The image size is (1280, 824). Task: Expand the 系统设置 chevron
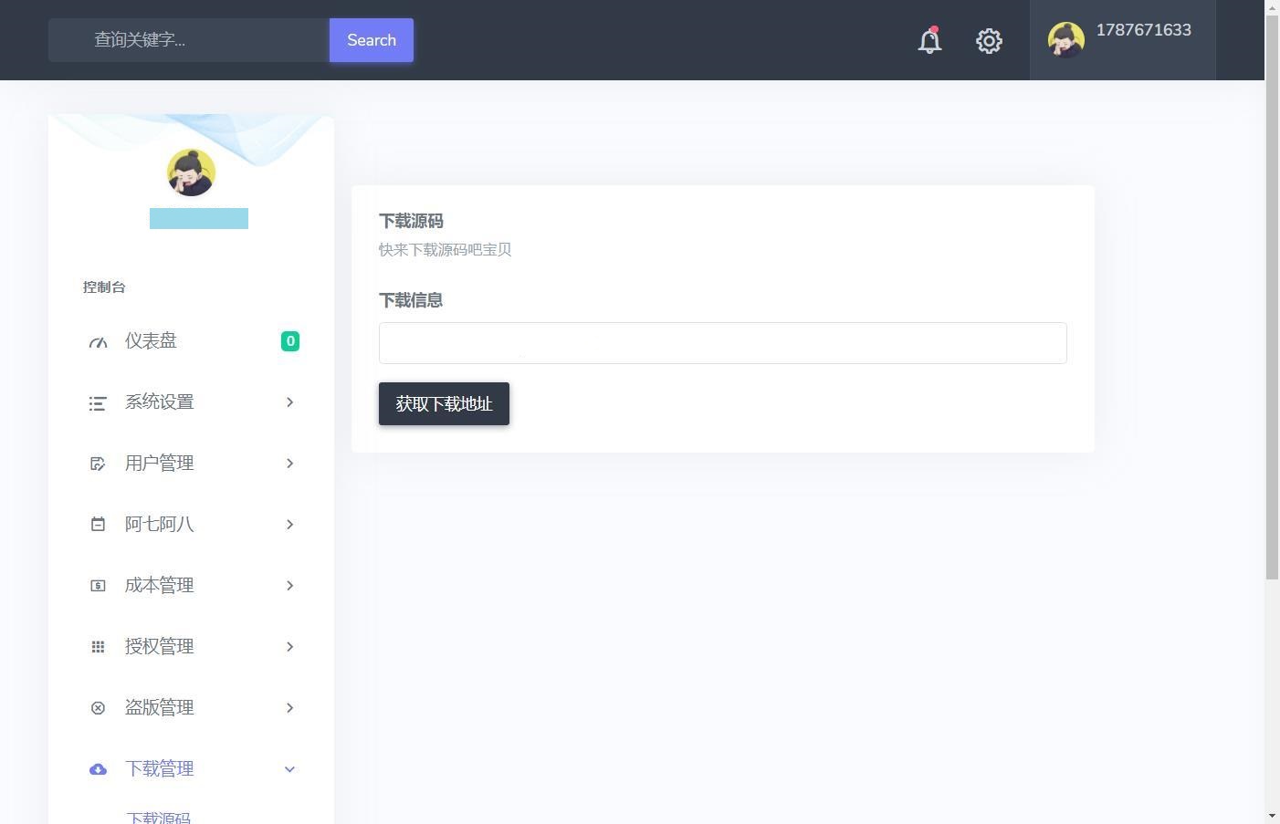pos(289,402)
